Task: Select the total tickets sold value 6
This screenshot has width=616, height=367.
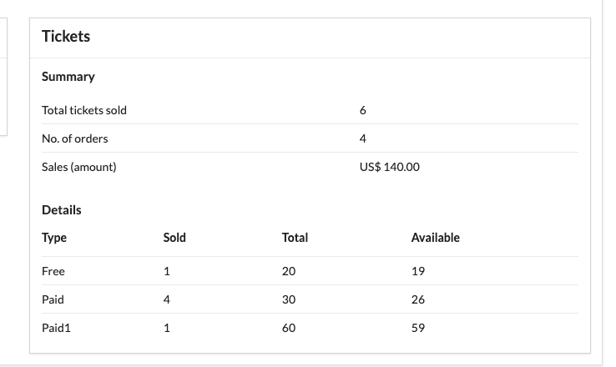Action: click(363, 110)
